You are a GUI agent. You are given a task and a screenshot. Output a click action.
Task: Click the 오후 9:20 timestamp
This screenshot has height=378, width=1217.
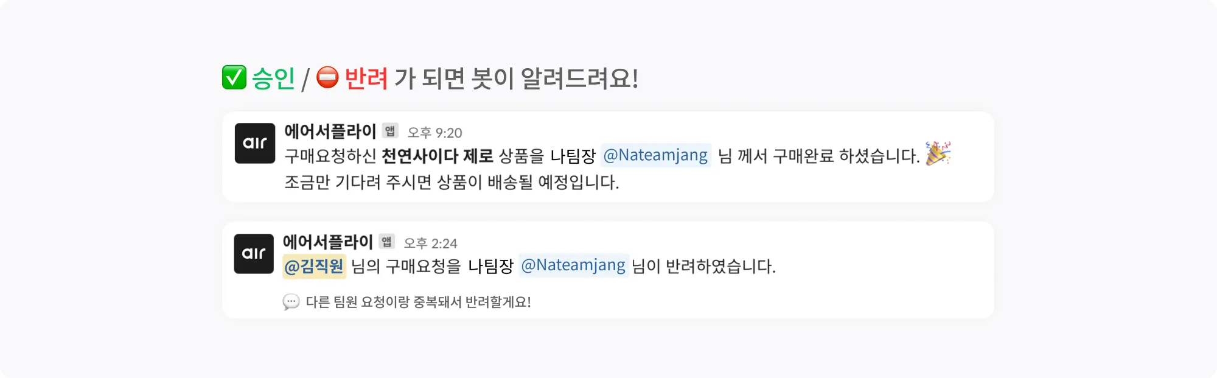(434, 133)
